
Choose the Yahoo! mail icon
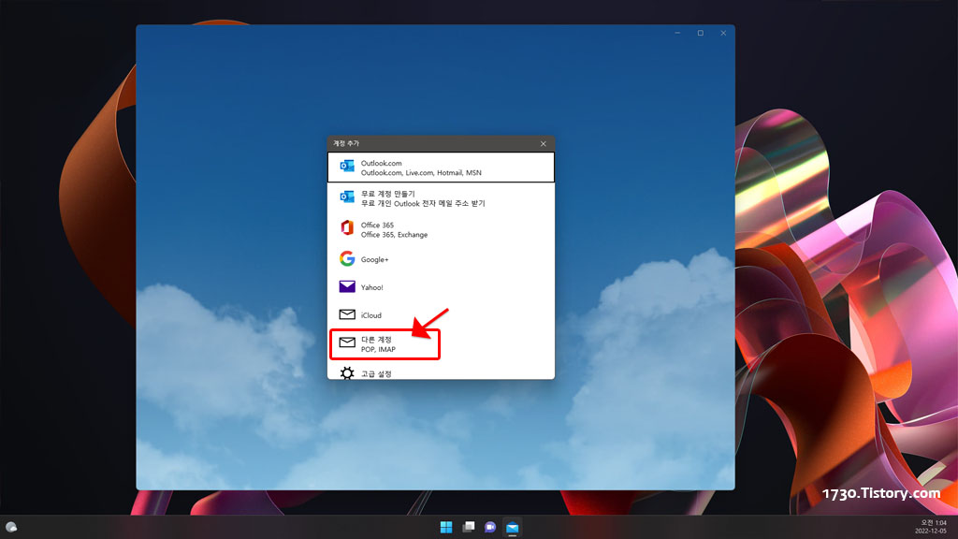pos(347,286)
